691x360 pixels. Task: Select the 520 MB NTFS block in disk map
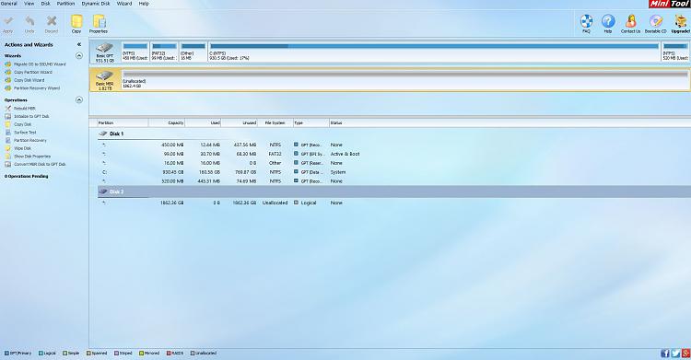coord(675,52)
